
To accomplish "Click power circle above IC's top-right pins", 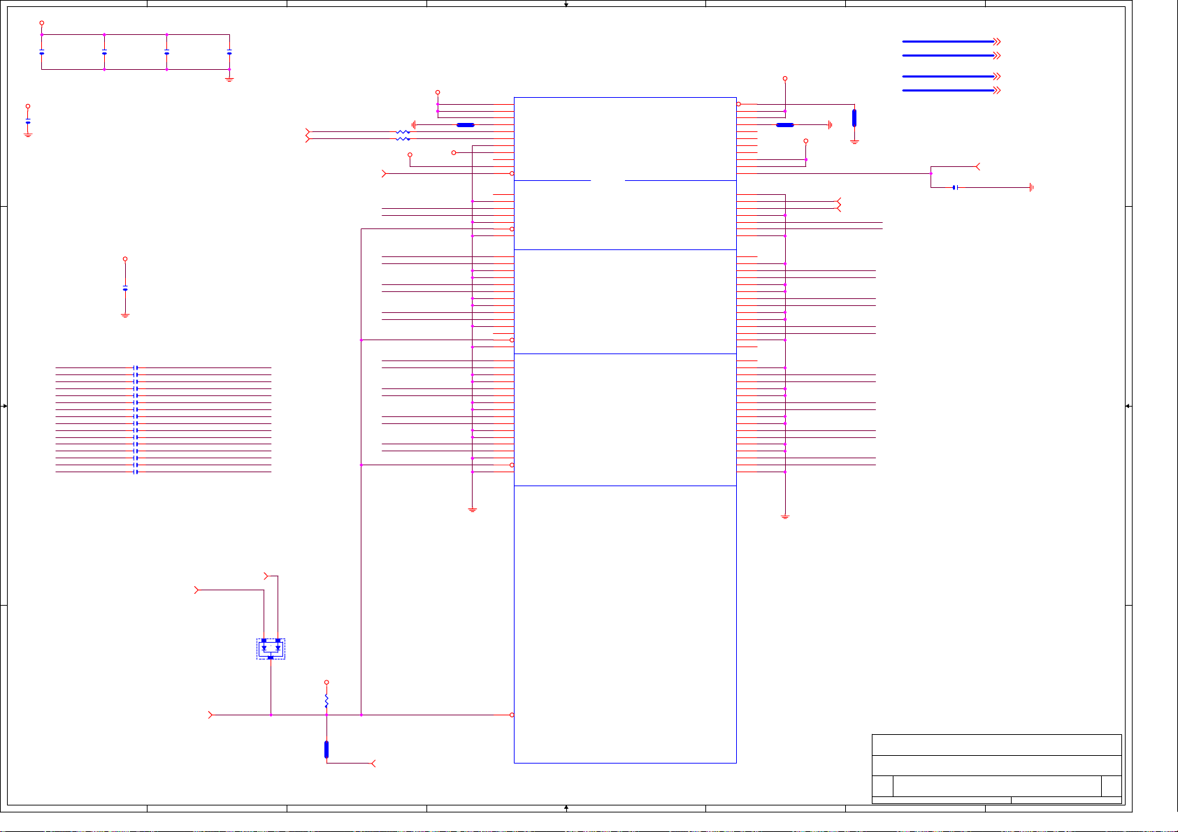I will point(785,79).
